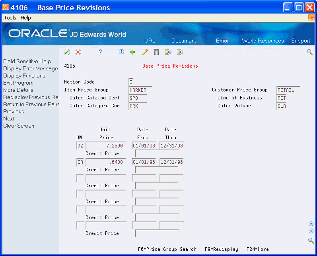Select Exit Program in sidebar
This screenshot has height=256, width=317.
tap(18, 83)
